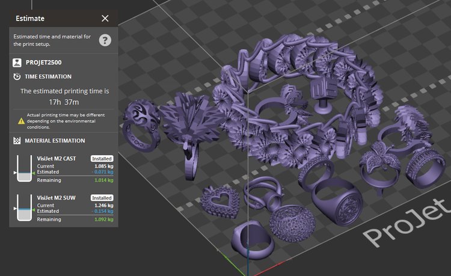Click the PROJET2500 printer icon
This screenshot has width=451, height=276.
(x=17, y=62)
